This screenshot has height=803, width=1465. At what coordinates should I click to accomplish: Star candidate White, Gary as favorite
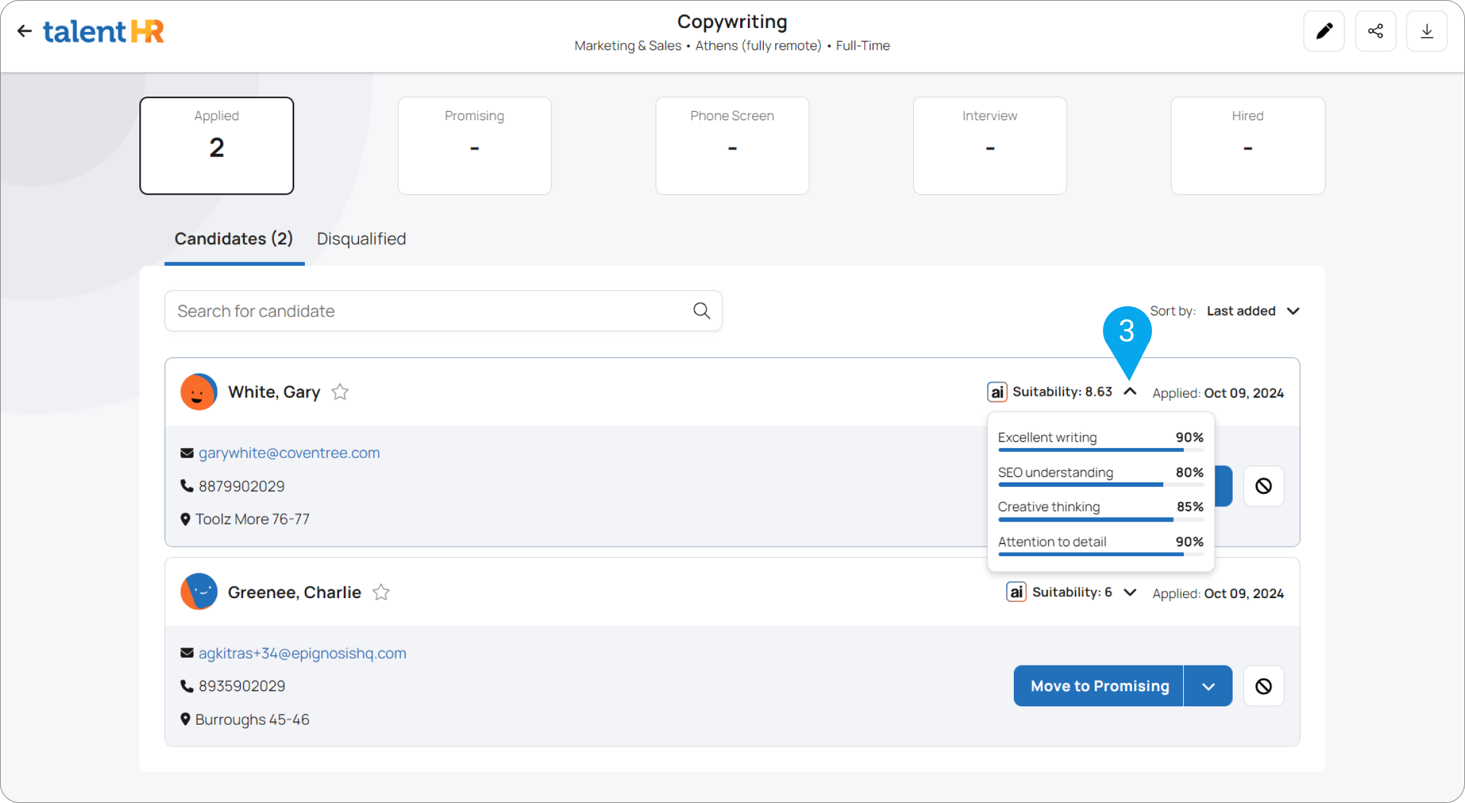[340, 392]
